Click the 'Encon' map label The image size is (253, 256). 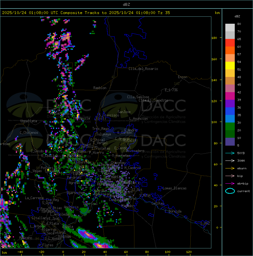click(x=182, y=77)
